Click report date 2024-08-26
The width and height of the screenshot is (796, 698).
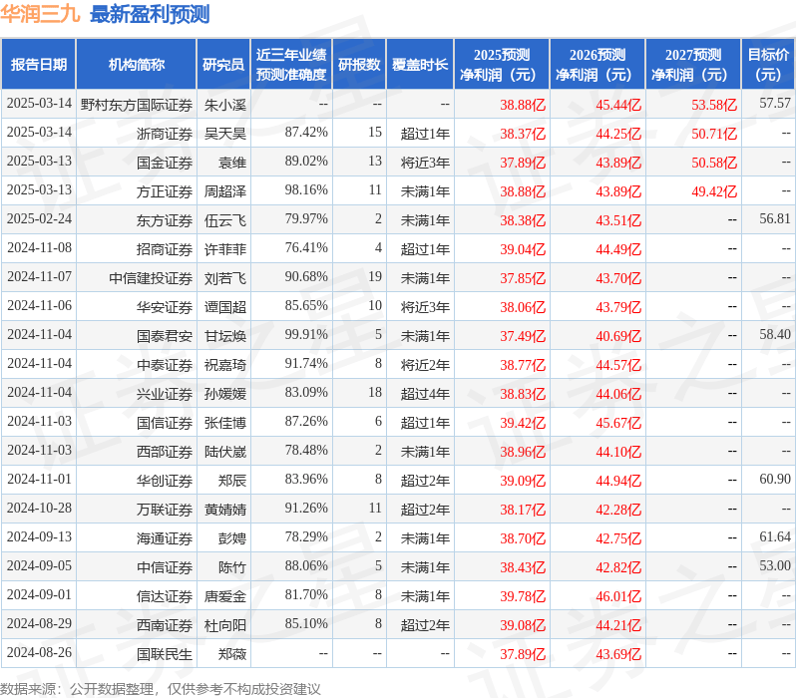coord(39,653)
